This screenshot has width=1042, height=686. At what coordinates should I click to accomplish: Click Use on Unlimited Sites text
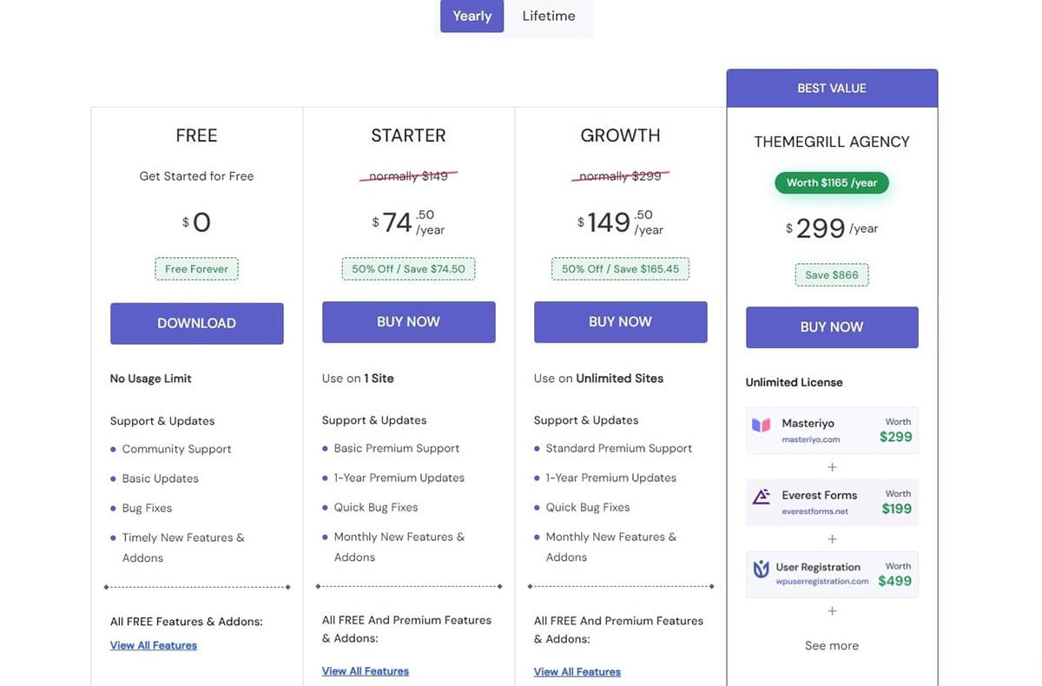(x=598, y=379)
